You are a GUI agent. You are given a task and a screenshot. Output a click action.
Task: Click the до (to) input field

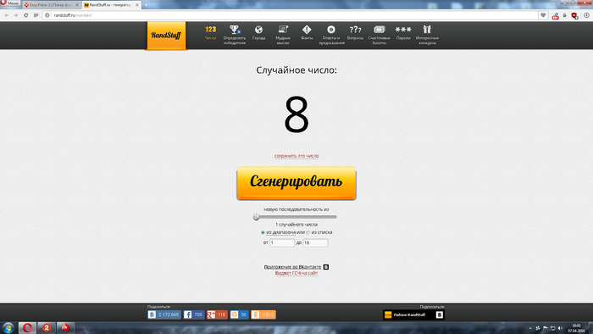(x=315, y=242)
